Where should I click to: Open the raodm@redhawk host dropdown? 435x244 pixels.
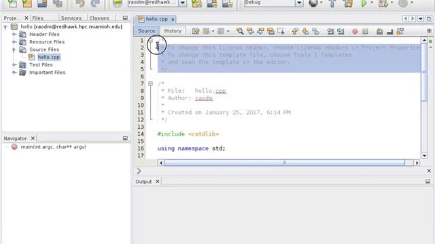coord(183,3)
